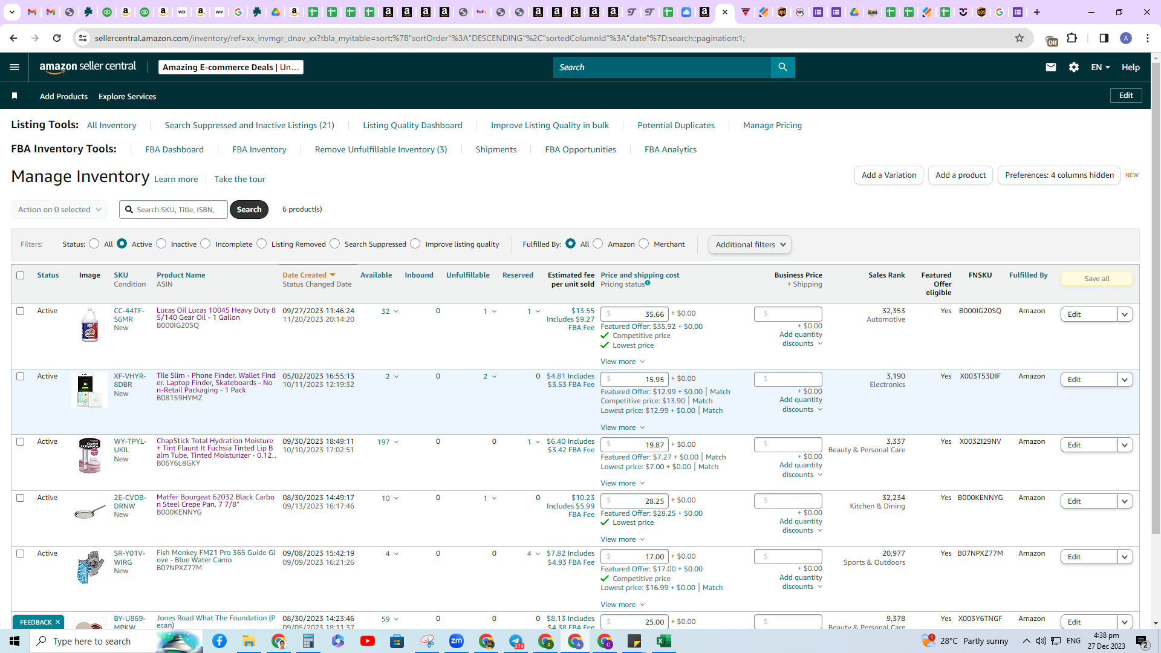Open the Edit dropdown arrow for Lucas Oil
The width and height of the screenshot is (1161, 653).
(1125, 314)
